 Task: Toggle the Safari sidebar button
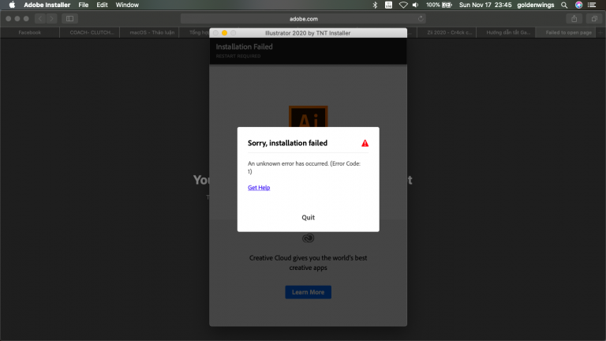pyautogui.click(x=70, y=19)
